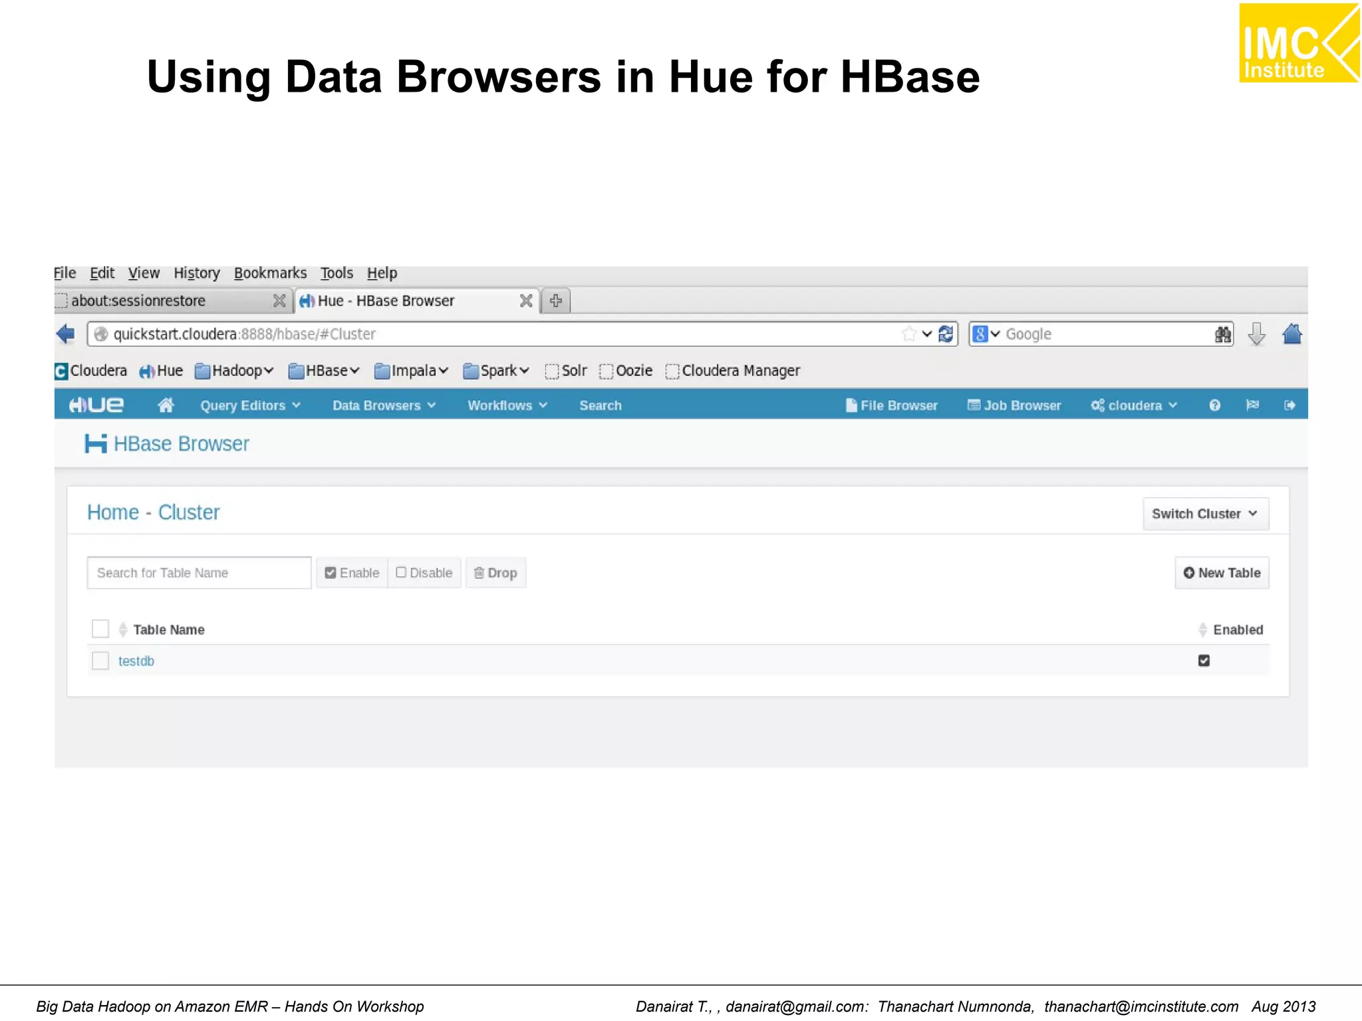Focus the Search for Table Name field
Viewport: 1362px width, 1021px height.
click(199, 573)
